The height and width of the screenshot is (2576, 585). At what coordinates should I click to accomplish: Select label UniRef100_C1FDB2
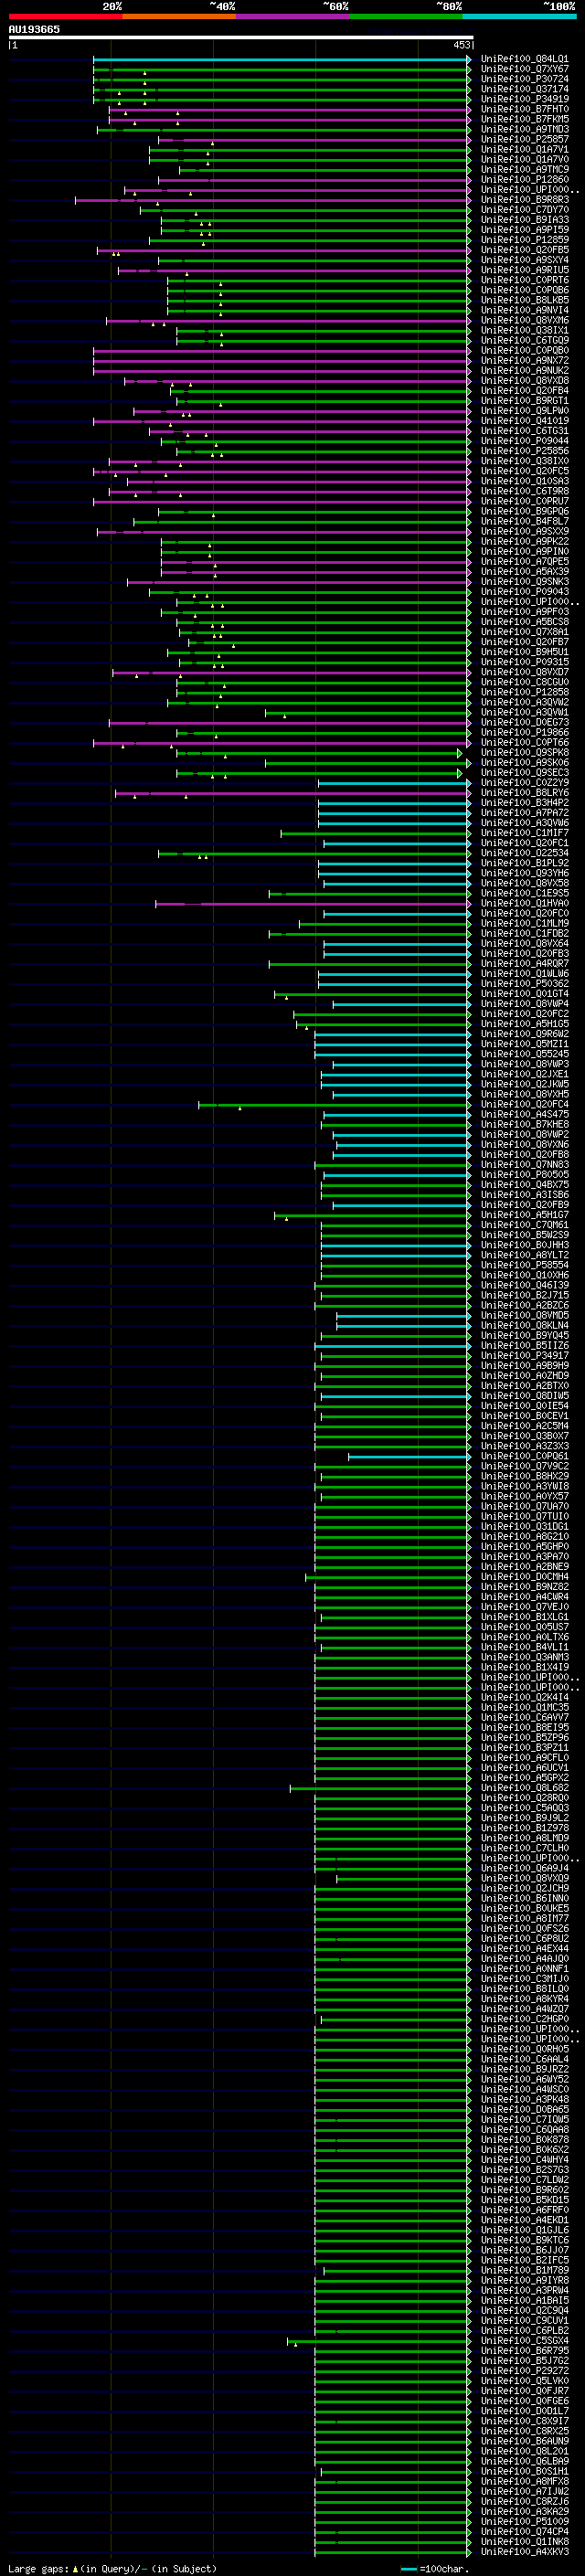pyautogui.click(x=525, y=934)
